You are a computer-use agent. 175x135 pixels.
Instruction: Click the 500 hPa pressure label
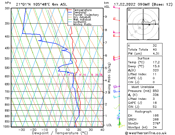coord(8,58)
